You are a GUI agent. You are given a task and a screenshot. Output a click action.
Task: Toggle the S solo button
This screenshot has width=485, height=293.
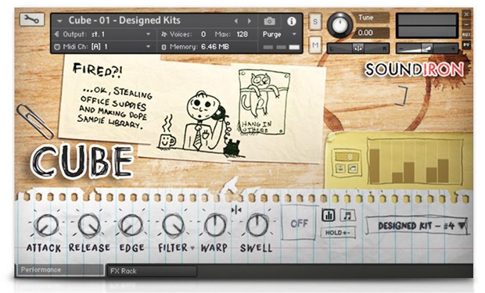[x=315, y=22]
